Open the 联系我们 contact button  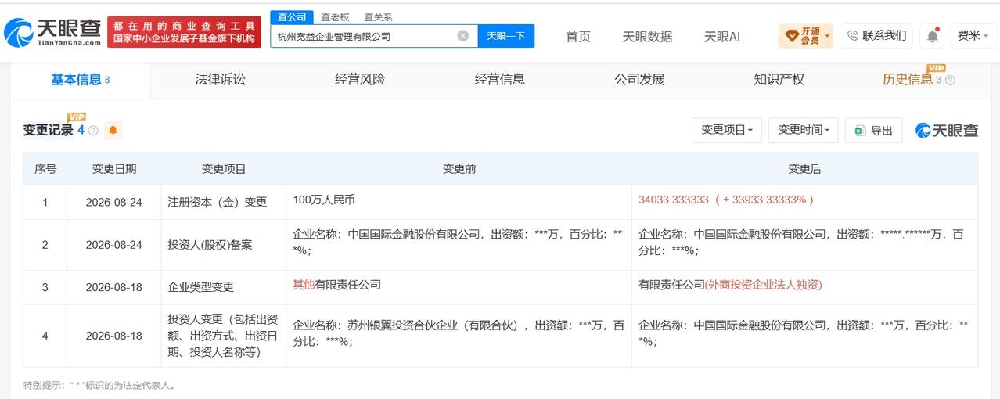click(x=876, y=35)
